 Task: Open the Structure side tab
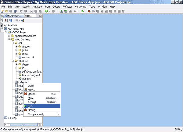click(x=2, y=23)
